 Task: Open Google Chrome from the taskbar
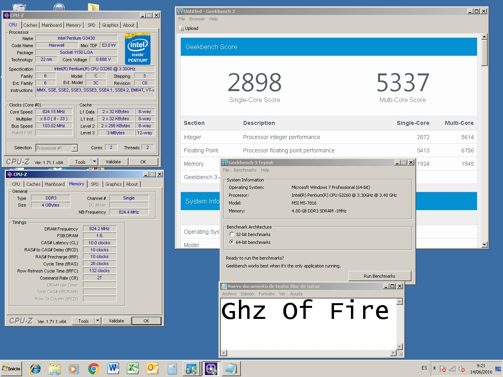tap(94, 369)
